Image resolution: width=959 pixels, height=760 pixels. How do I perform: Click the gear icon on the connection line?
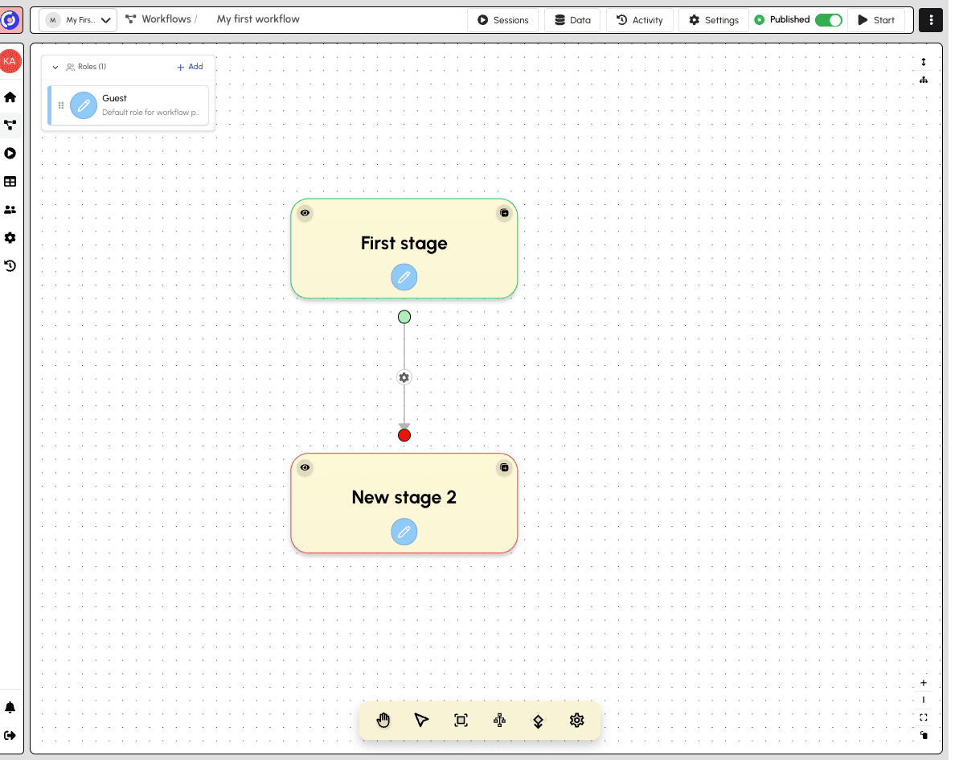tap(404, 377)
